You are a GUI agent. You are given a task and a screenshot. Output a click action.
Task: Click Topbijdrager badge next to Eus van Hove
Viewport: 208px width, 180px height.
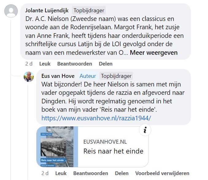[x=116, y=76]
